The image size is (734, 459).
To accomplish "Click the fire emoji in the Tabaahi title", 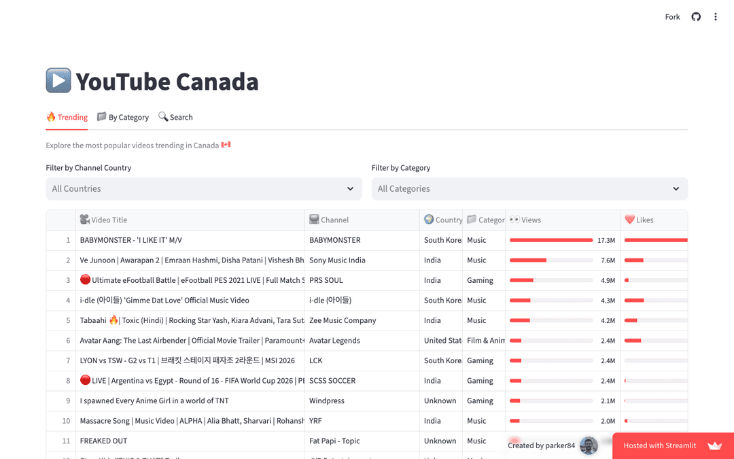I will click(x=113, y=320).
